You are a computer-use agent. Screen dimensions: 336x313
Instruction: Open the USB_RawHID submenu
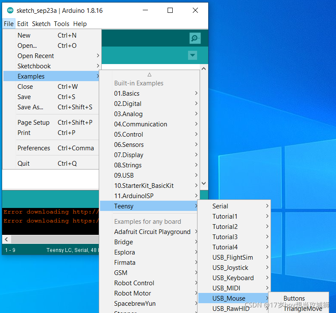pyautogui.click(x=234, y=308)
